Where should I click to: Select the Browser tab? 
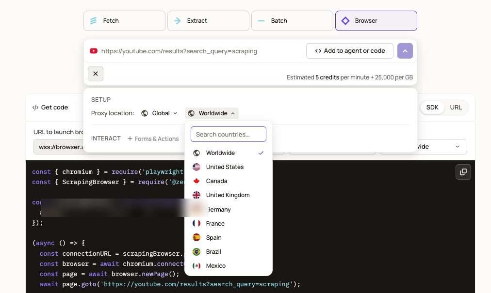(x=376, y=21)
